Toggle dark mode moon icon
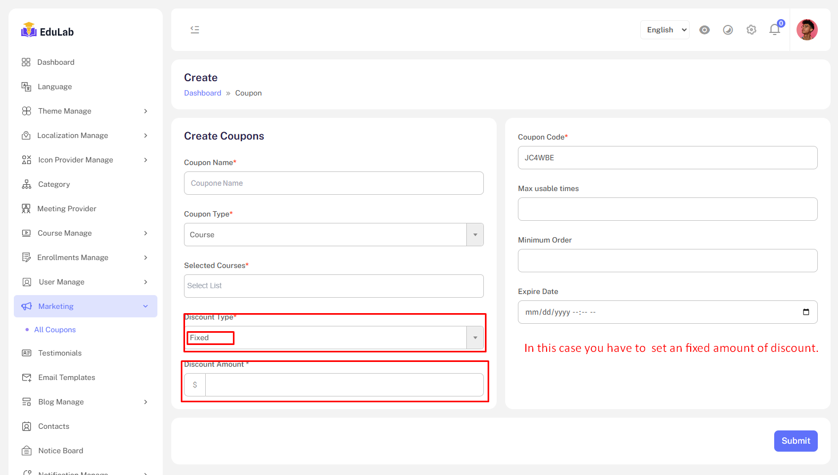 point(728,30)
